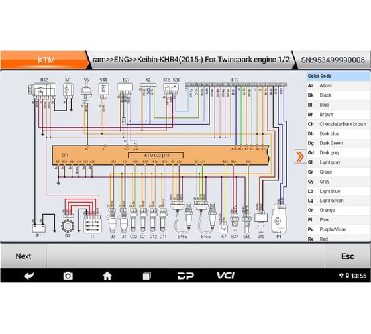Click the Color Code panel header

(x=339, y=76)
